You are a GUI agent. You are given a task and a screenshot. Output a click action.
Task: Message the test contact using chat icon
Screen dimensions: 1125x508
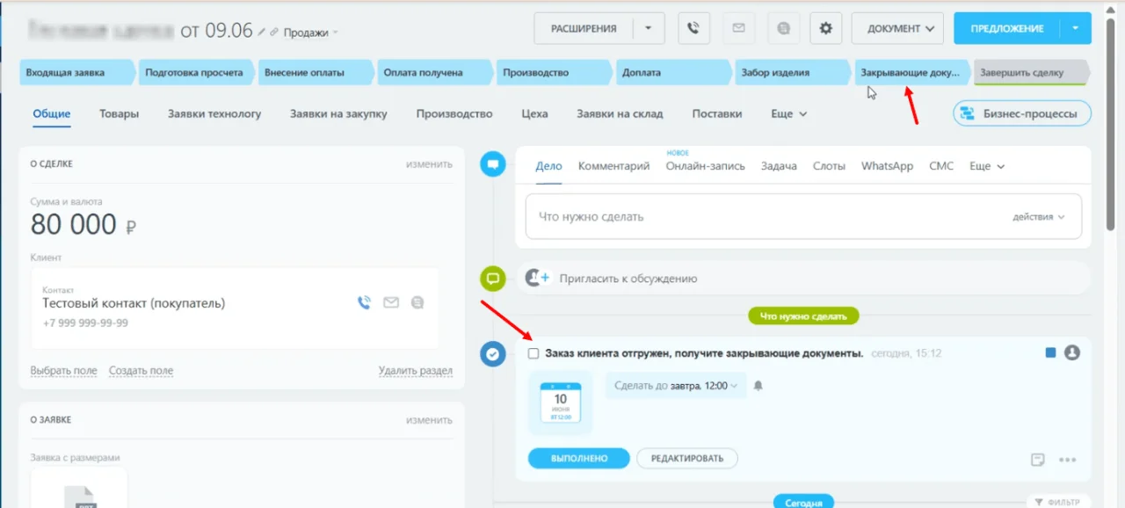click(x=417, y=302)
